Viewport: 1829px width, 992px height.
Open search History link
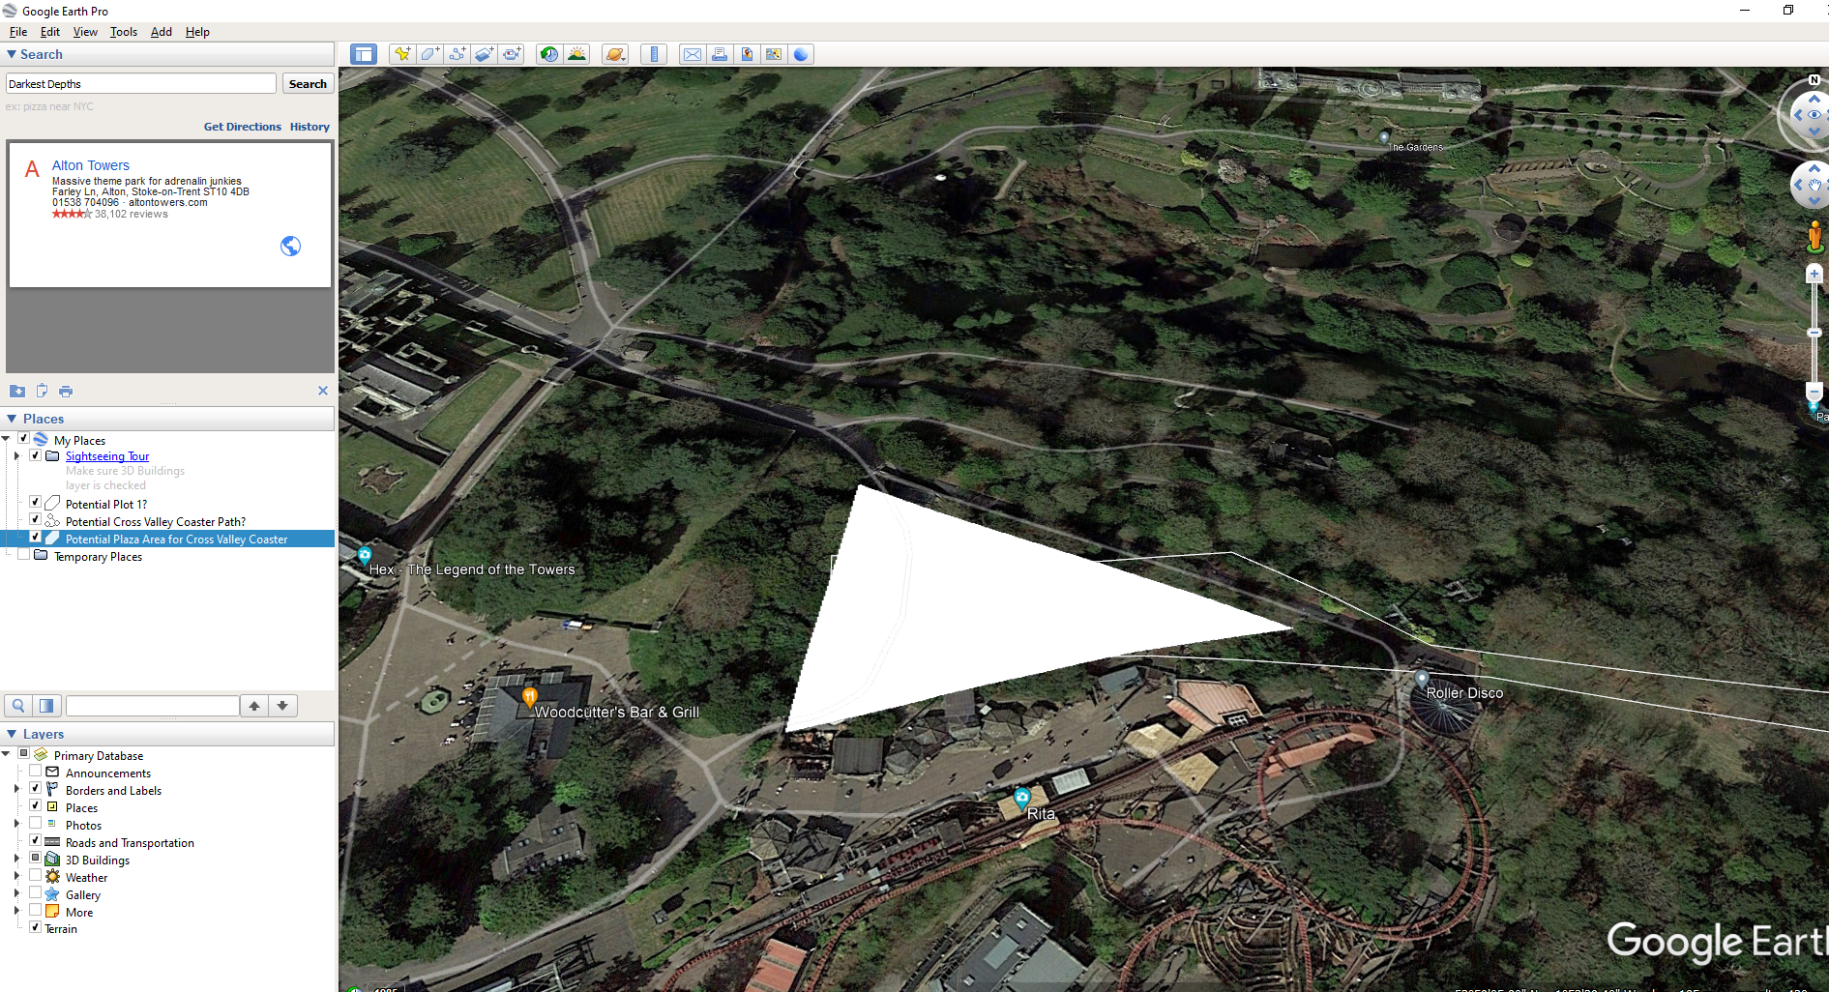(x=310, y=127)
